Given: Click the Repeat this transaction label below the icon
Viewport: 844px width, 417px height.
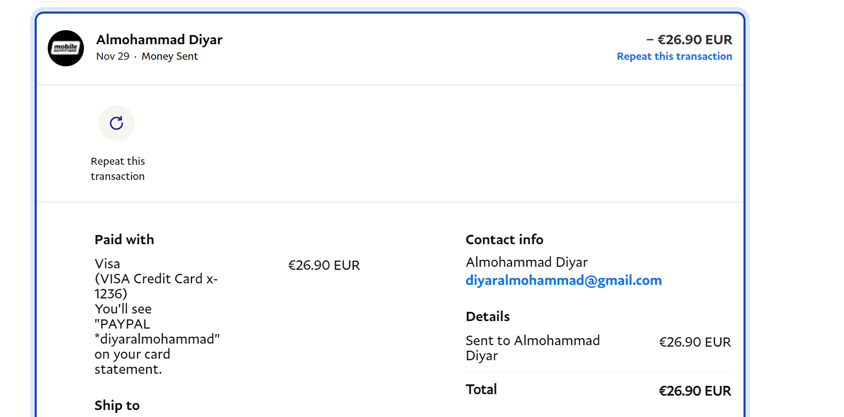Looking at the screenshot, I should [x=118, y=169].
